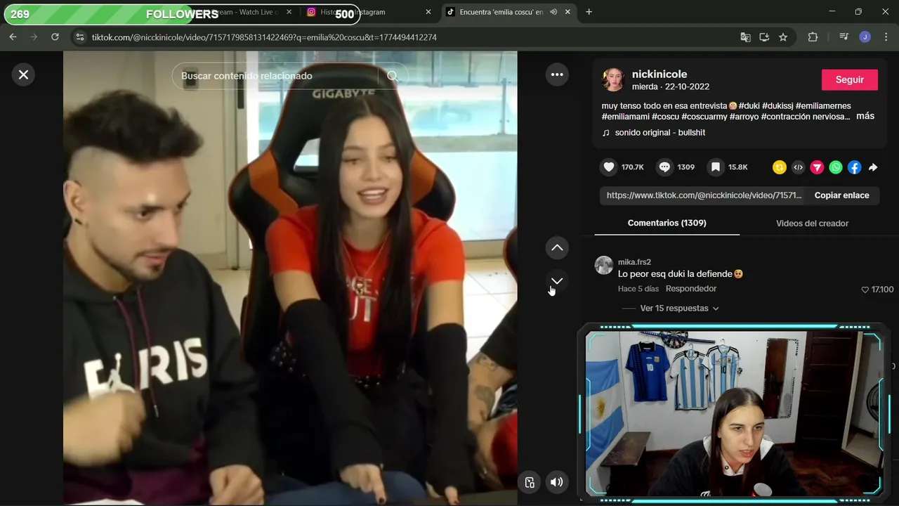Reload the page
The width and height of the screenshot is (899, 506).
[x=55, y=37]
